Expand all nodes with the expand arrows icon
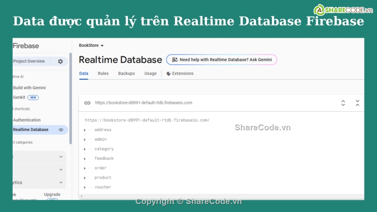377x212 pixels. click(x=343, y=103)
